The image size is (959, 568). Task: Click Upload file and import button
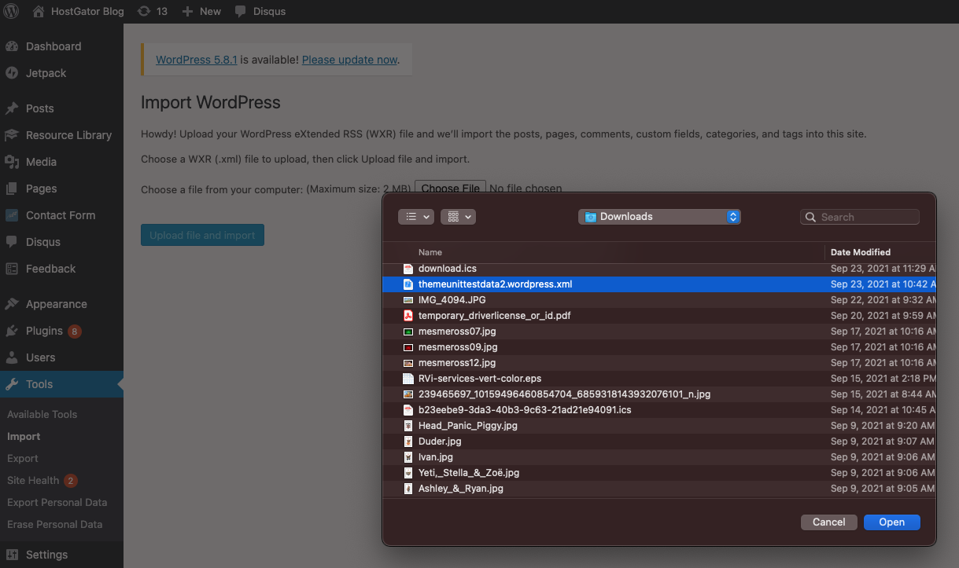[202, 235]
